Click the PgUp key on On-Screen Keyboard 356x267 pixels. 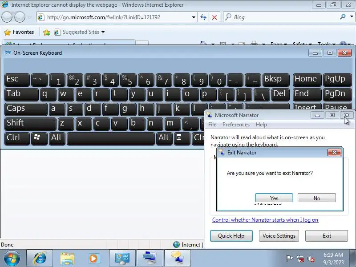click(x=337, y=80)
